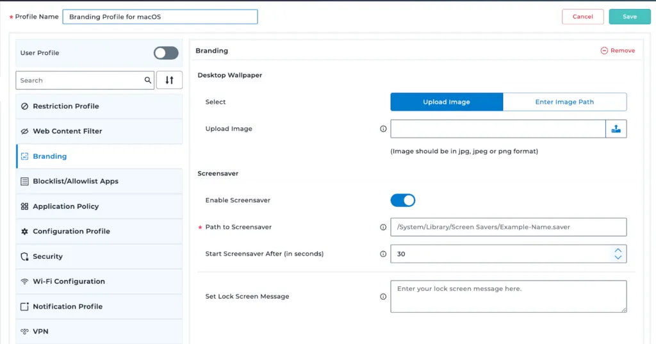This screenshot has height=344, width=656.
Task: Click the info icon beside Path to Screensaver
Action: coord(383,227)
